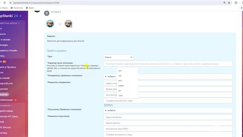
Task: Click the Добавить link under sender details
Action: pos(108,105)
